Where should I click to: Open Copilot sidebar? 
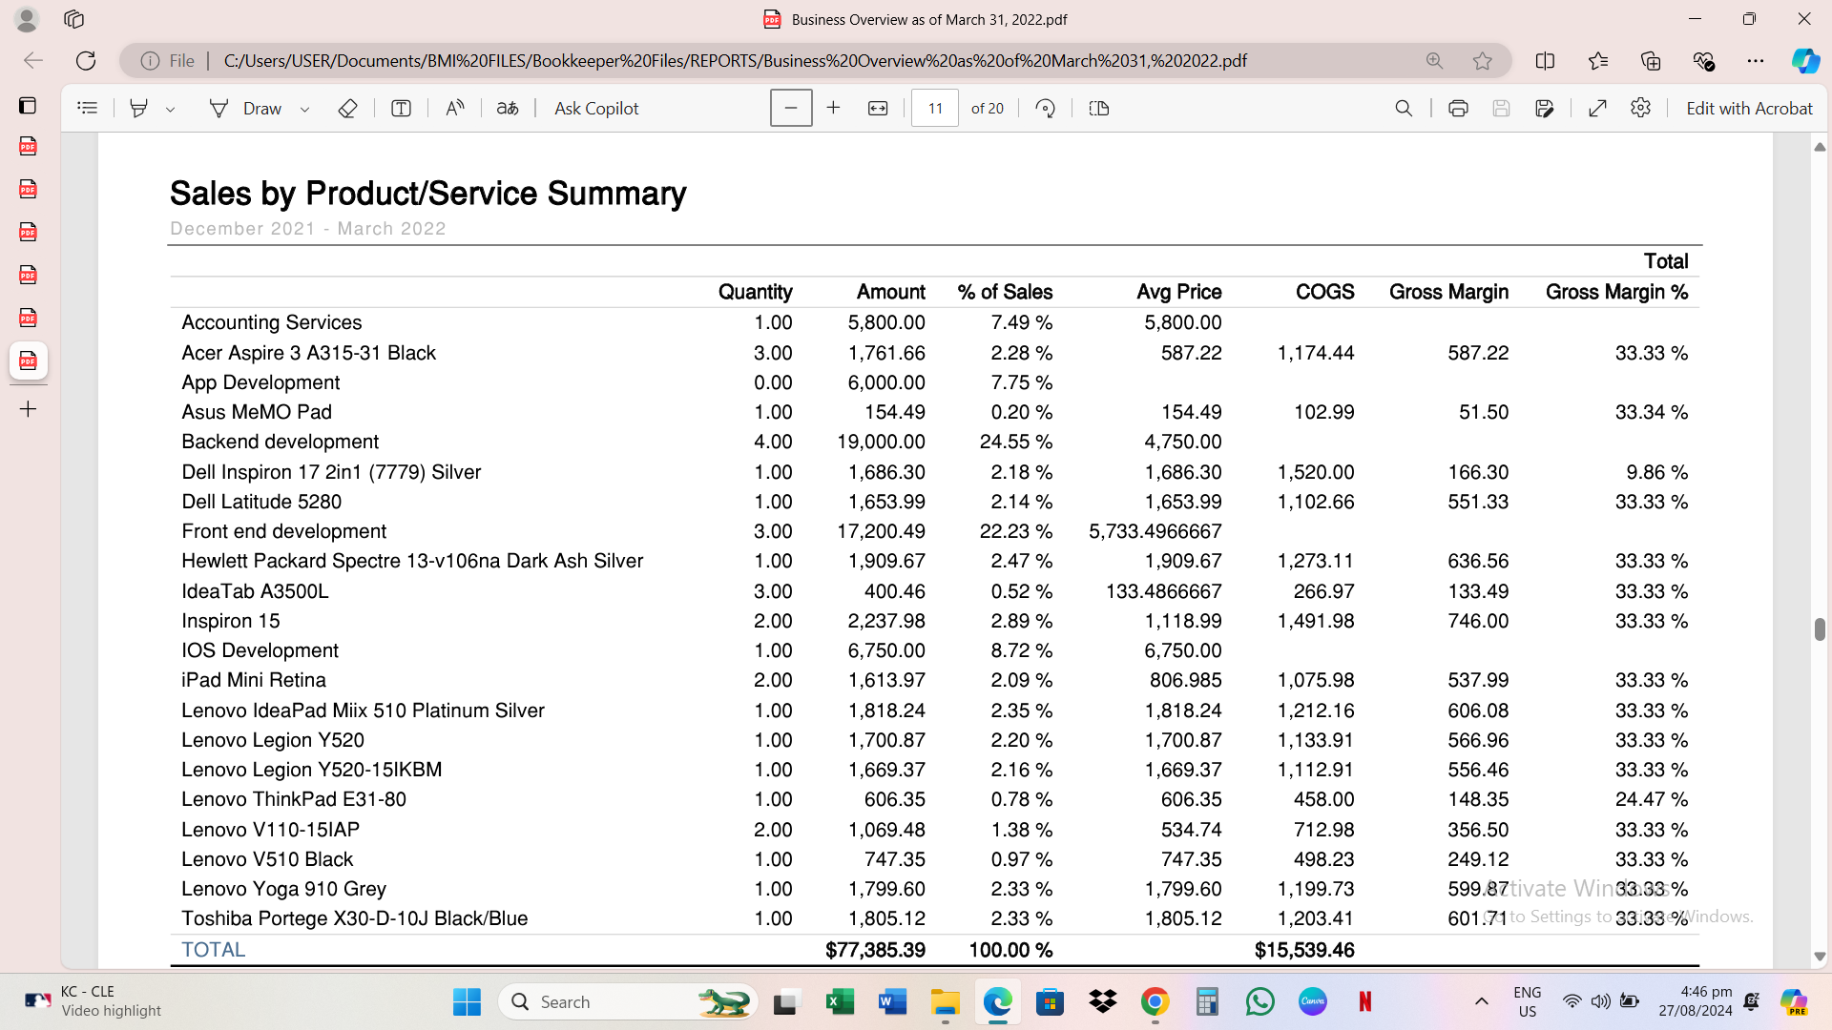tap(1805, 60)
